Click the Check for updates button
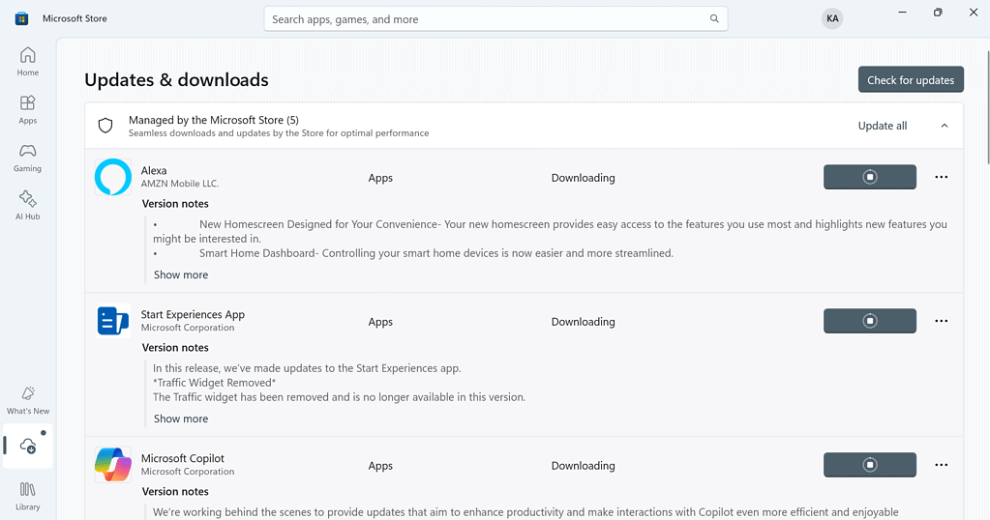This screenshot has width=990, height=520. pos(910,80)
